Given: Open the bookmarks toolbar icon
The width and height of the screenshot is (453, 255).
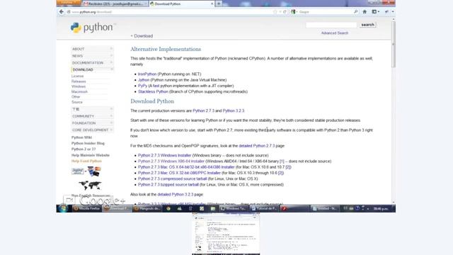Looking at the screenshot, I should [375, 12].
